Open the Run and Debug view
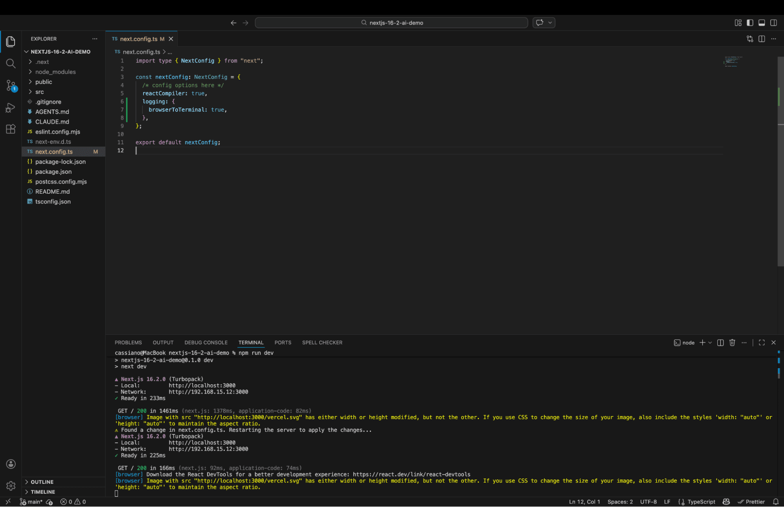The height and width of the screenshot is (507, 784). coord(11,107)
